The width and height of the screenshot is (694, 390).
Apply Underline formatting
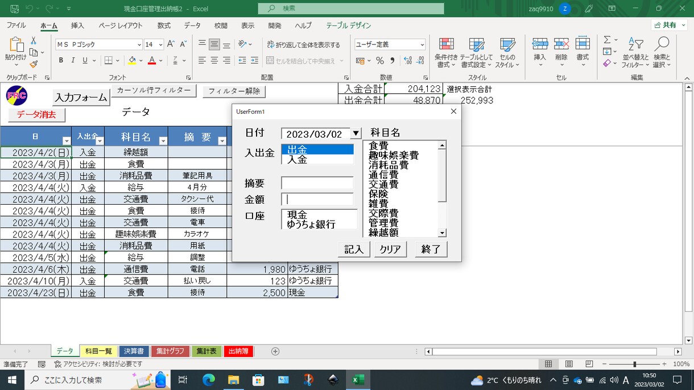85,60
